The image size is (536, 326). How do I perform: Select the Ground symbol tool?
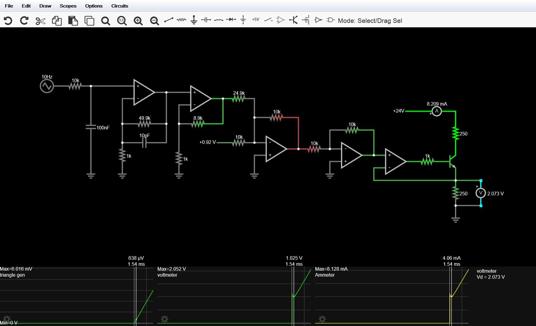pyautogui.click(x=194, y=20)
